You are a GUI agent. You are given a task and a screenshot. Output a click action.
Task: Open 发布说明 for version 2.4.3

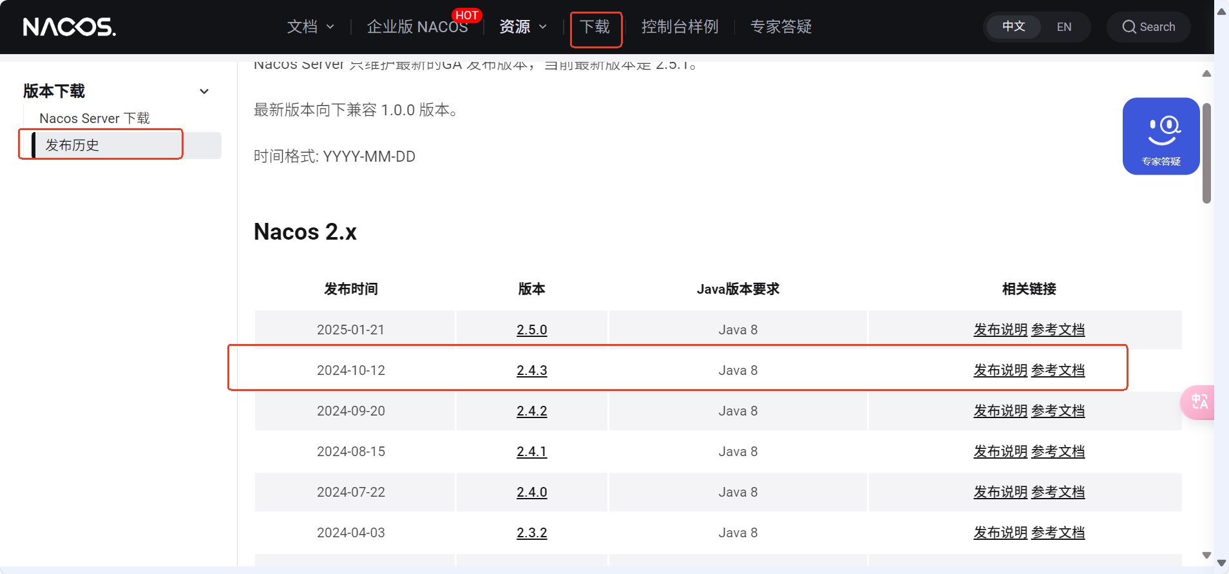pos(1000,370)
